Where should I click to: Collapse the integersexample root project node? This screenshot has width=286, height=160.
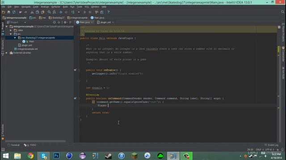[x=7, y=27]
